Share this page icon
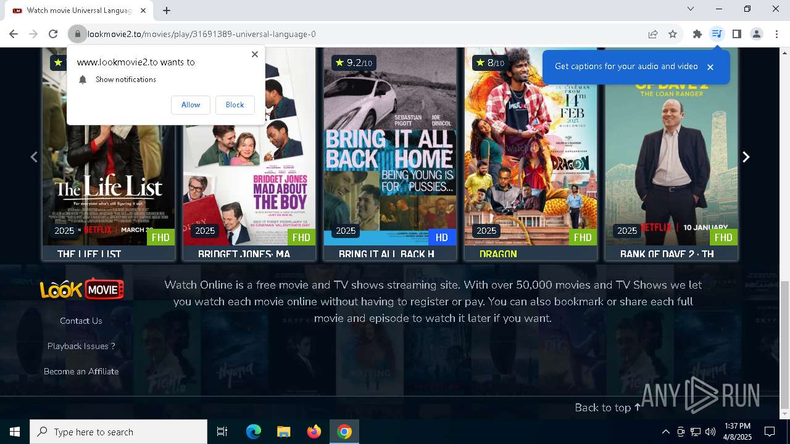 653,34
